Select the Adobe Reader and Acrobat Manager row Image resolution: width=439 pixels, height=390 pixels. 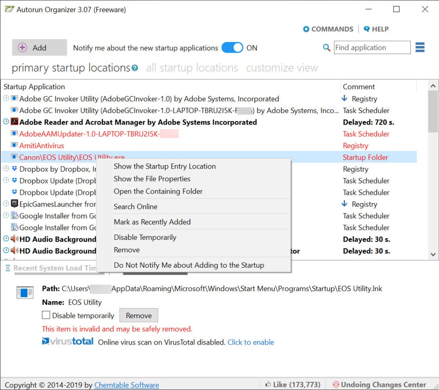209,122
